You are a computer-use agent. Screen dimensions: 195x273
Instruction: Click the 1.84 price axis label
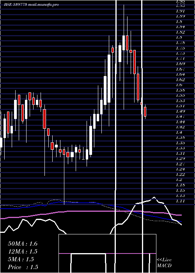180,27
